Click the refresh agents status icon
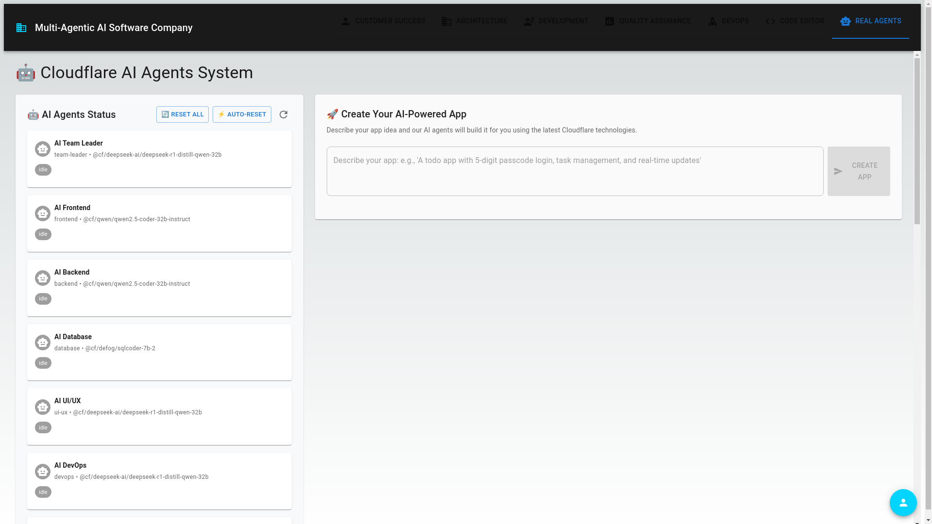 tap(283, 115)
